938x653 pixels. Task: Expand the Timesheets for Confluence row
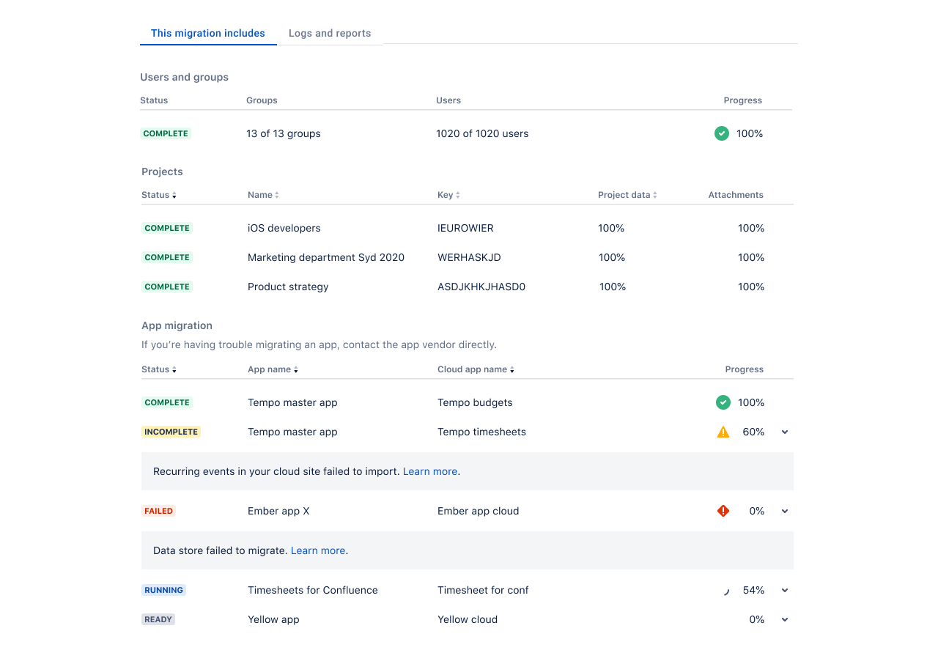pos(785,591)
